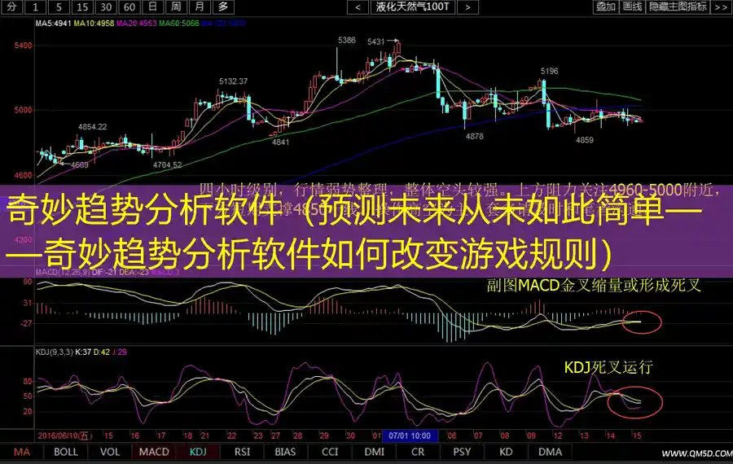Click the 2016/06/10(五) date label
This screenshot has height=464, width=733.
point(65,436)
